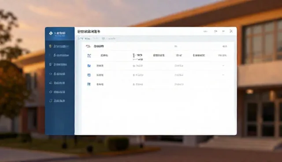282x162 pixels.
Task: Select the second table row's blue icon
Action: [x=89, y=75]
